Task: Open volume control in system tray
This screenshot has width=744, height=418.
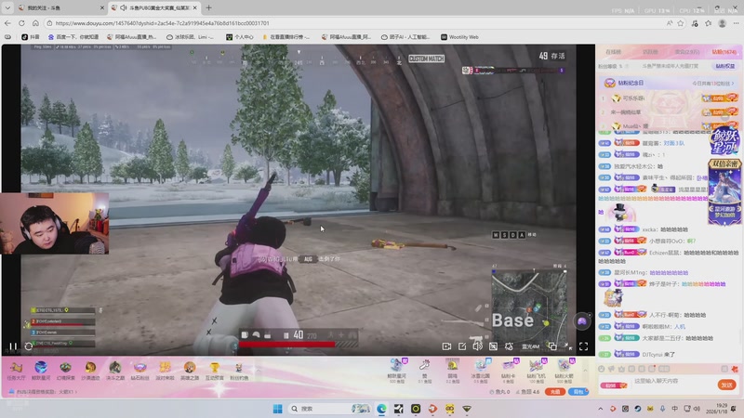Action: point(697,409)
